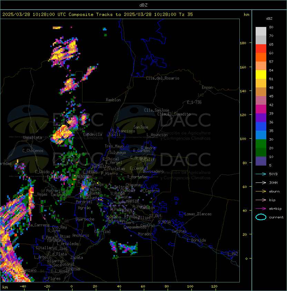Click the 'Ramblon' map label
The height and width of the screenshot is (291, 287).
113,100
